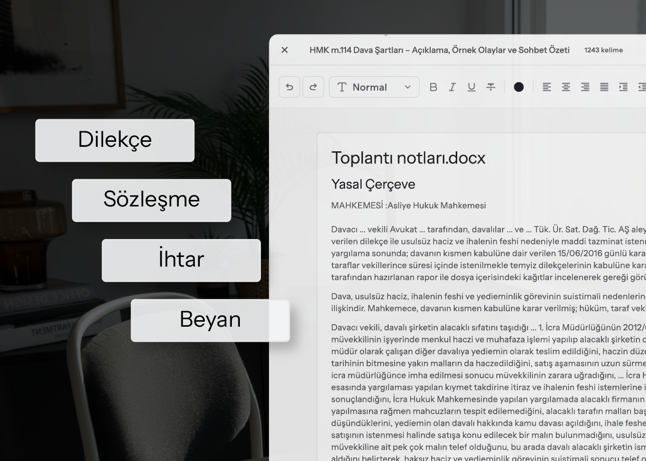Increase paragraph indent
Image resolution: width=646 pixels, height=461 pixels.
click(623, 87)
